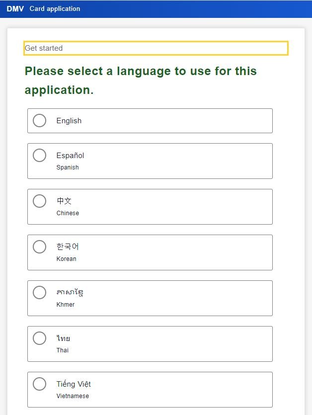Click the "Khmer" sublabel text
The height and width of the screenshot is (415, 312).
click(x=66, y=305)
